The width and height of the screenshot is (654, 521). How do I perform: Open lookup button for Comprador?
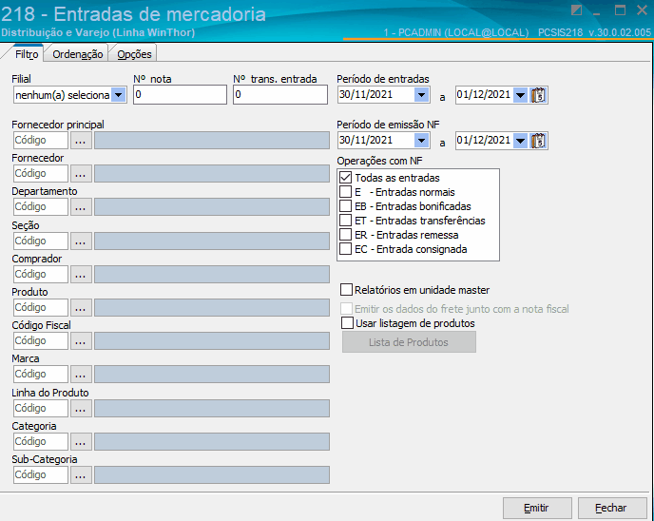[81, 275]
